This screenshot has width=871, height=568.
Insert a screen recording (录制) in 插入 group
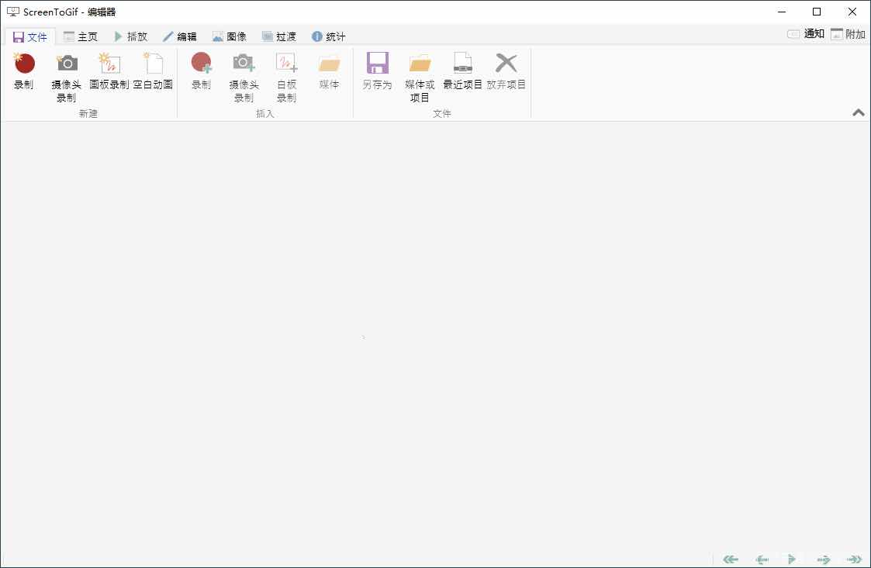tap(201, 71)
